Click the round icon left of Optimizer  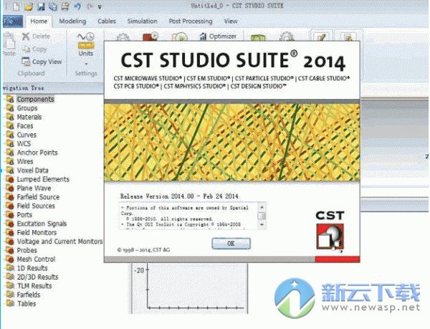[x=179, y=37]
